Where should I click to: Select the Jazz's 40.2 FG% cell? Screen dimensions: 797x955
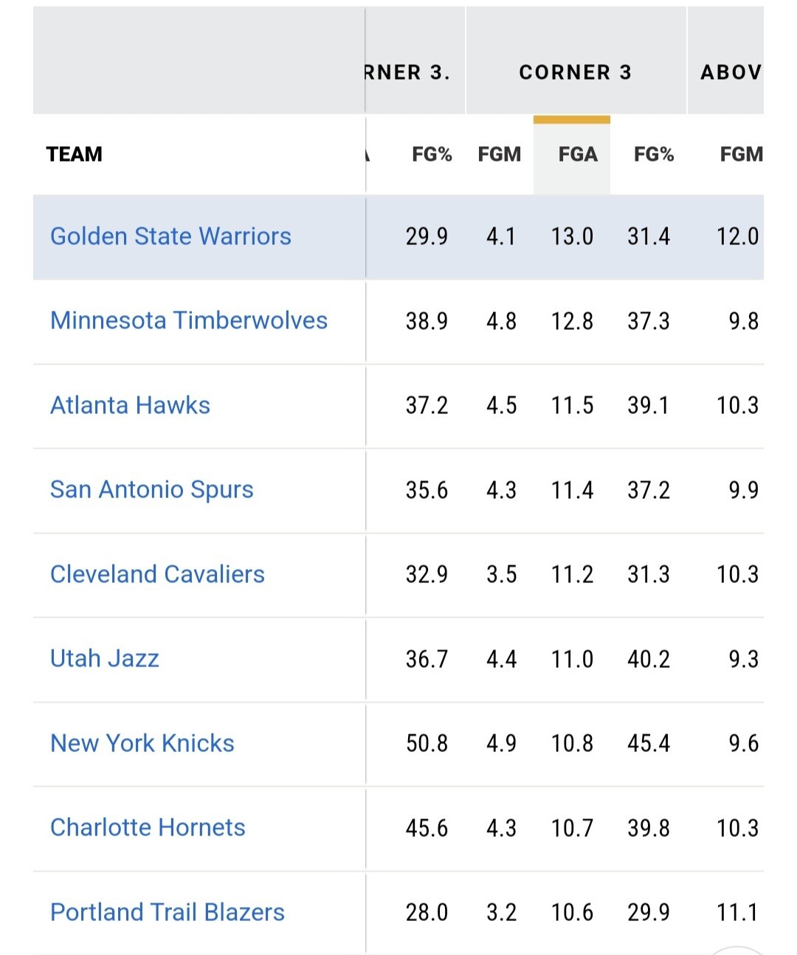(649, 658)
